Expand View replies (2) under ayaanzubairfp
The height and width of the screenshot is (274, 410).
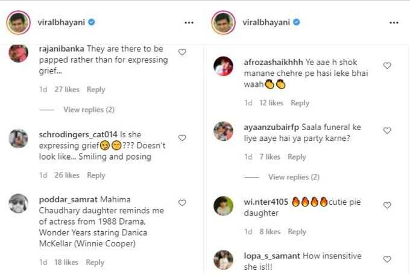(294, 177)
